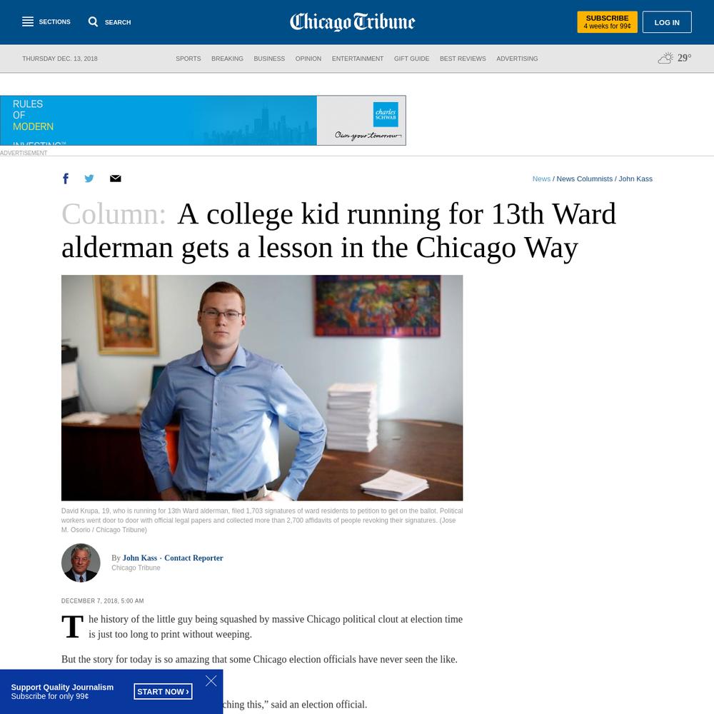Click the weather icon showing 29°
Screen dimensions: 714x714
click(665, 59)
